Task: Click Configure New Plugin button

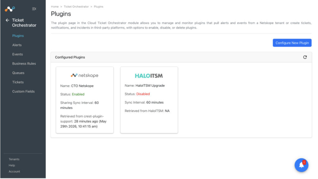Action: tap(292, 43)
